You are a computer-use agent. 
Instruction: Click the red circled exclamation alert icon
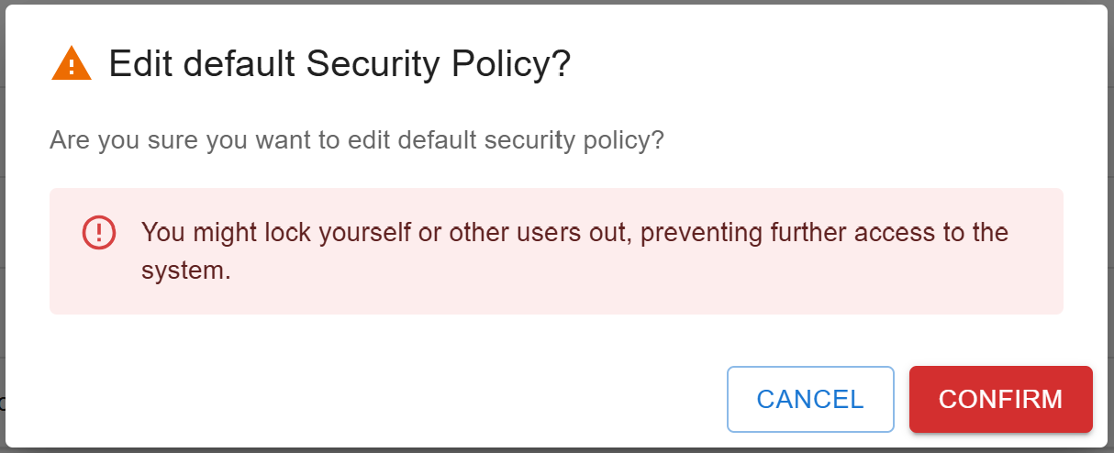tap(99, 232)
